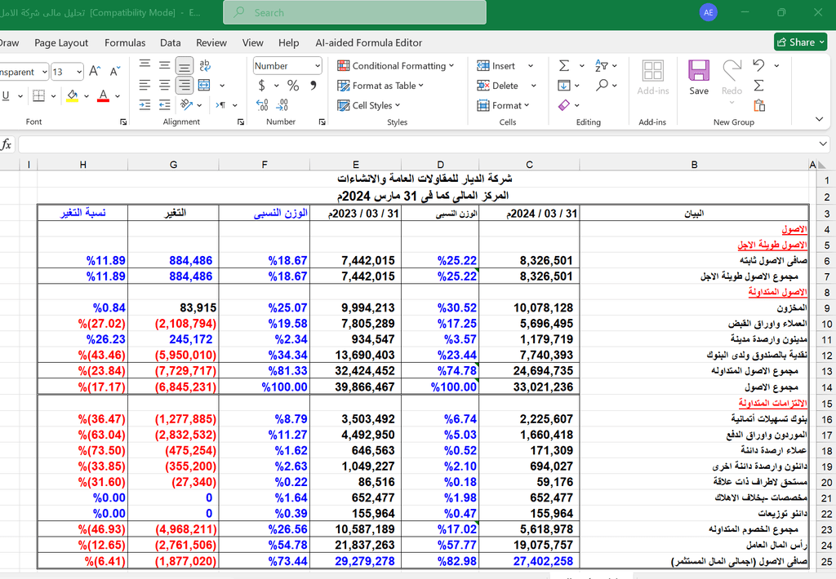This screenshot has width=836, height=579.
Task: Toggle Align Right text alignment
Action: click(x=185, y=85)
